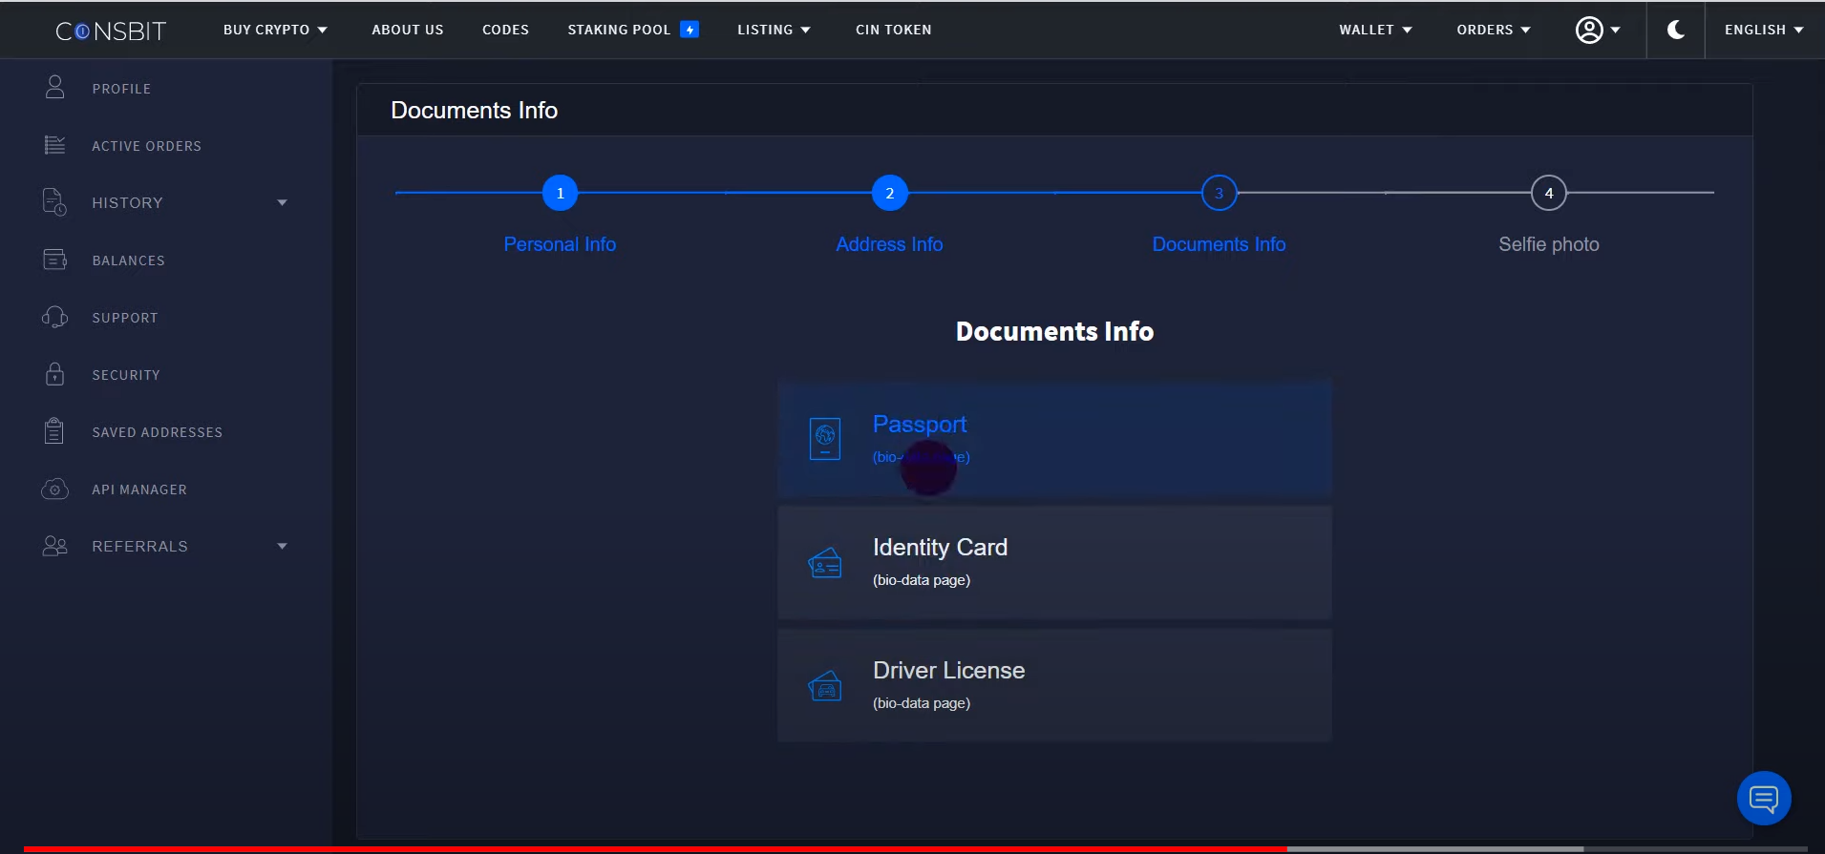Open API Manager in sidebar

tap(139, 489)
